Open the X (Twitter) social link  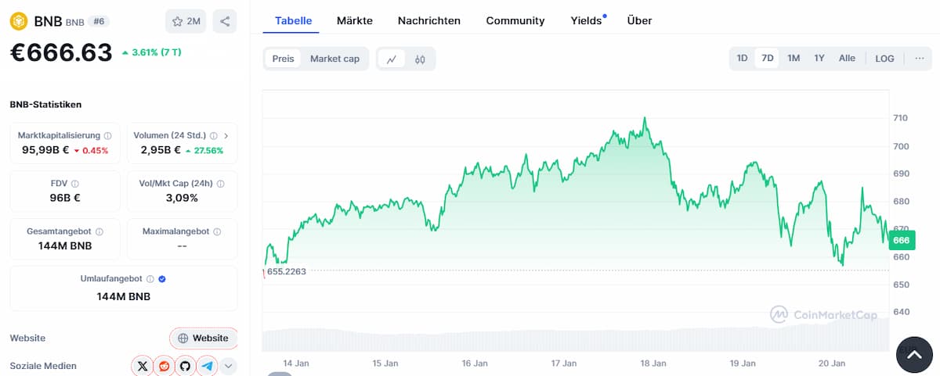pyautogui.click(x=142, y=365)
